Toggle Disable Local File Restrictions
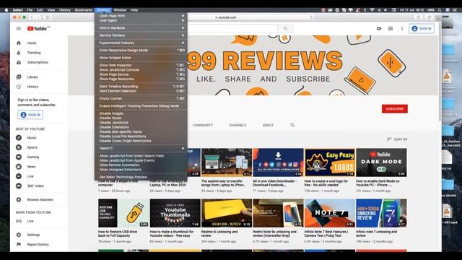The width and height of the screenshot is (462, 260). (141, 136)
